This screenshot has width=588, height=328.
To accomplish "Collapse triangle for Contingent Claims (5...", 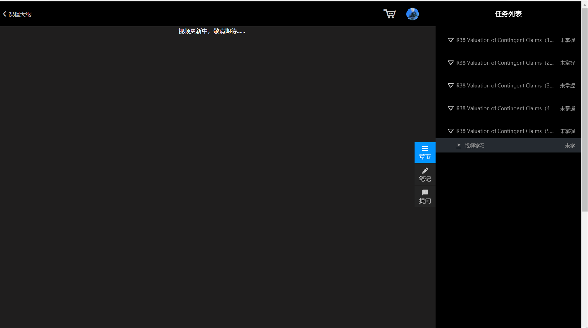I will tap(451, 131).
